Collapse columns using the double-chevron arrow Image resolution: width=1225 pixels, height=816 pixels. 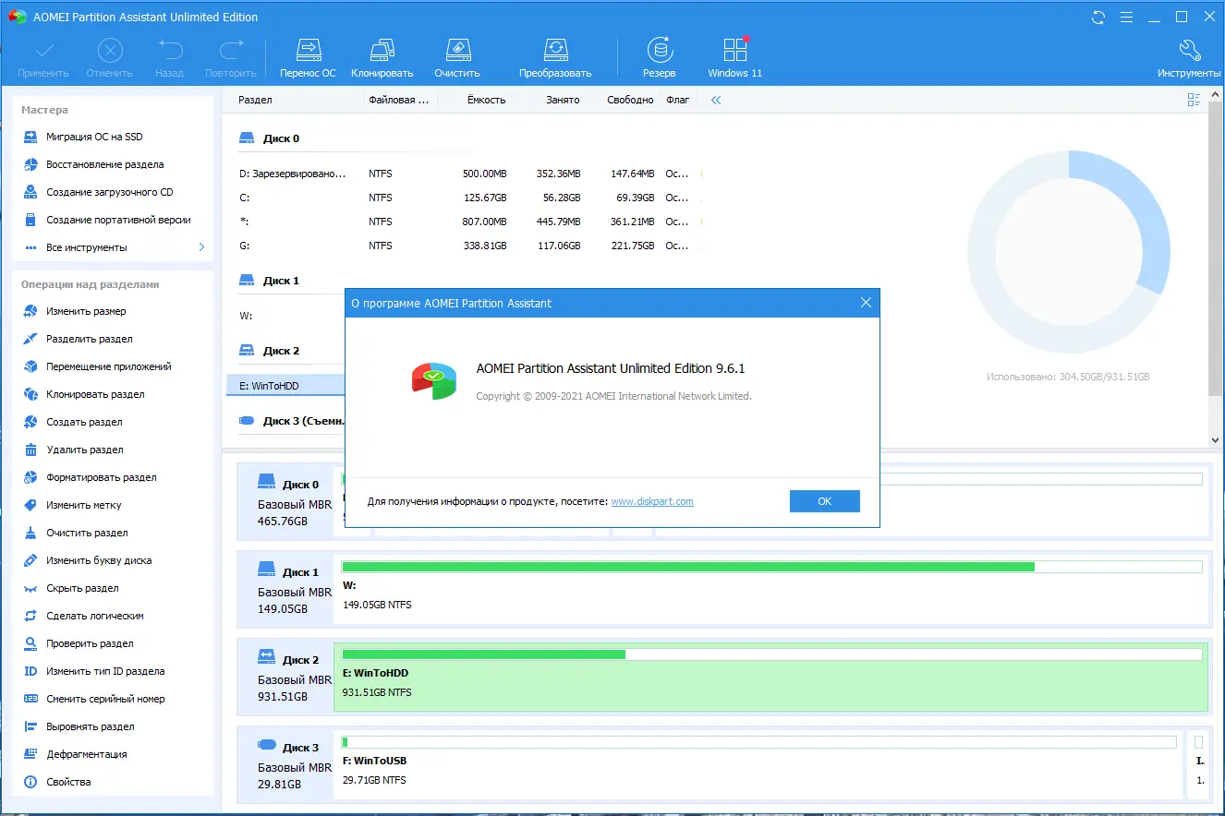714,99
